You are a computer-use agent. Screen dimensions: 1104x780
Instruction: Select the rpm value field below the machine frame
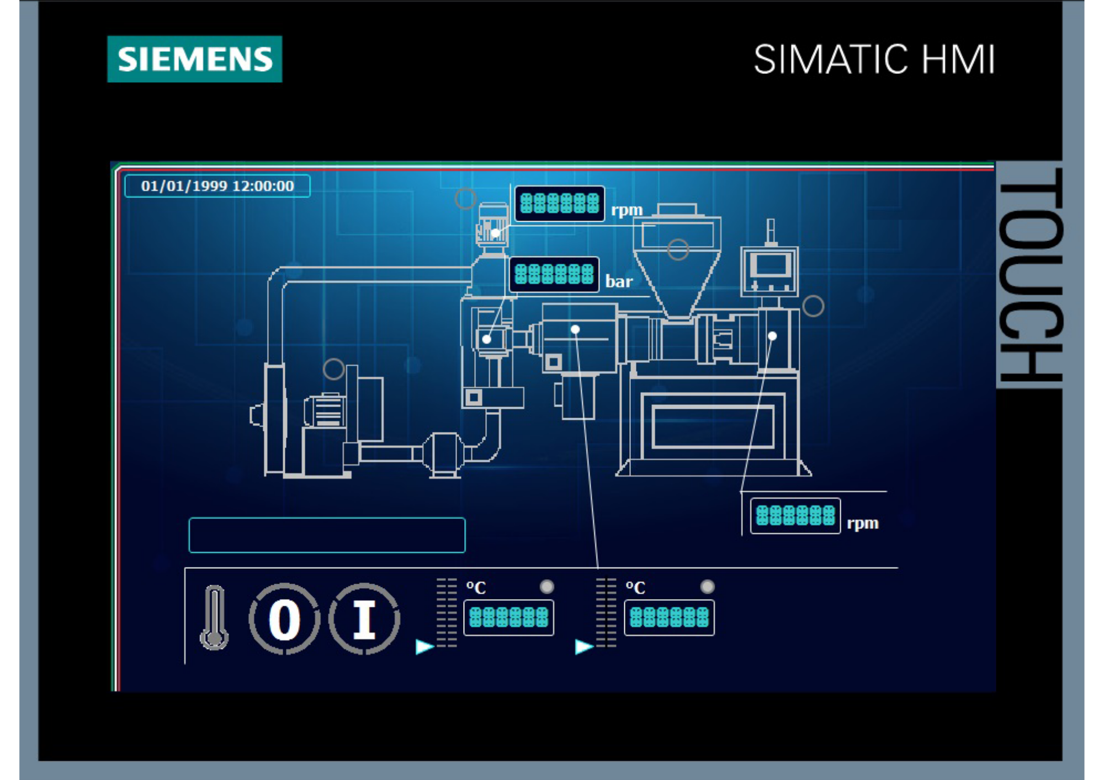795,516
